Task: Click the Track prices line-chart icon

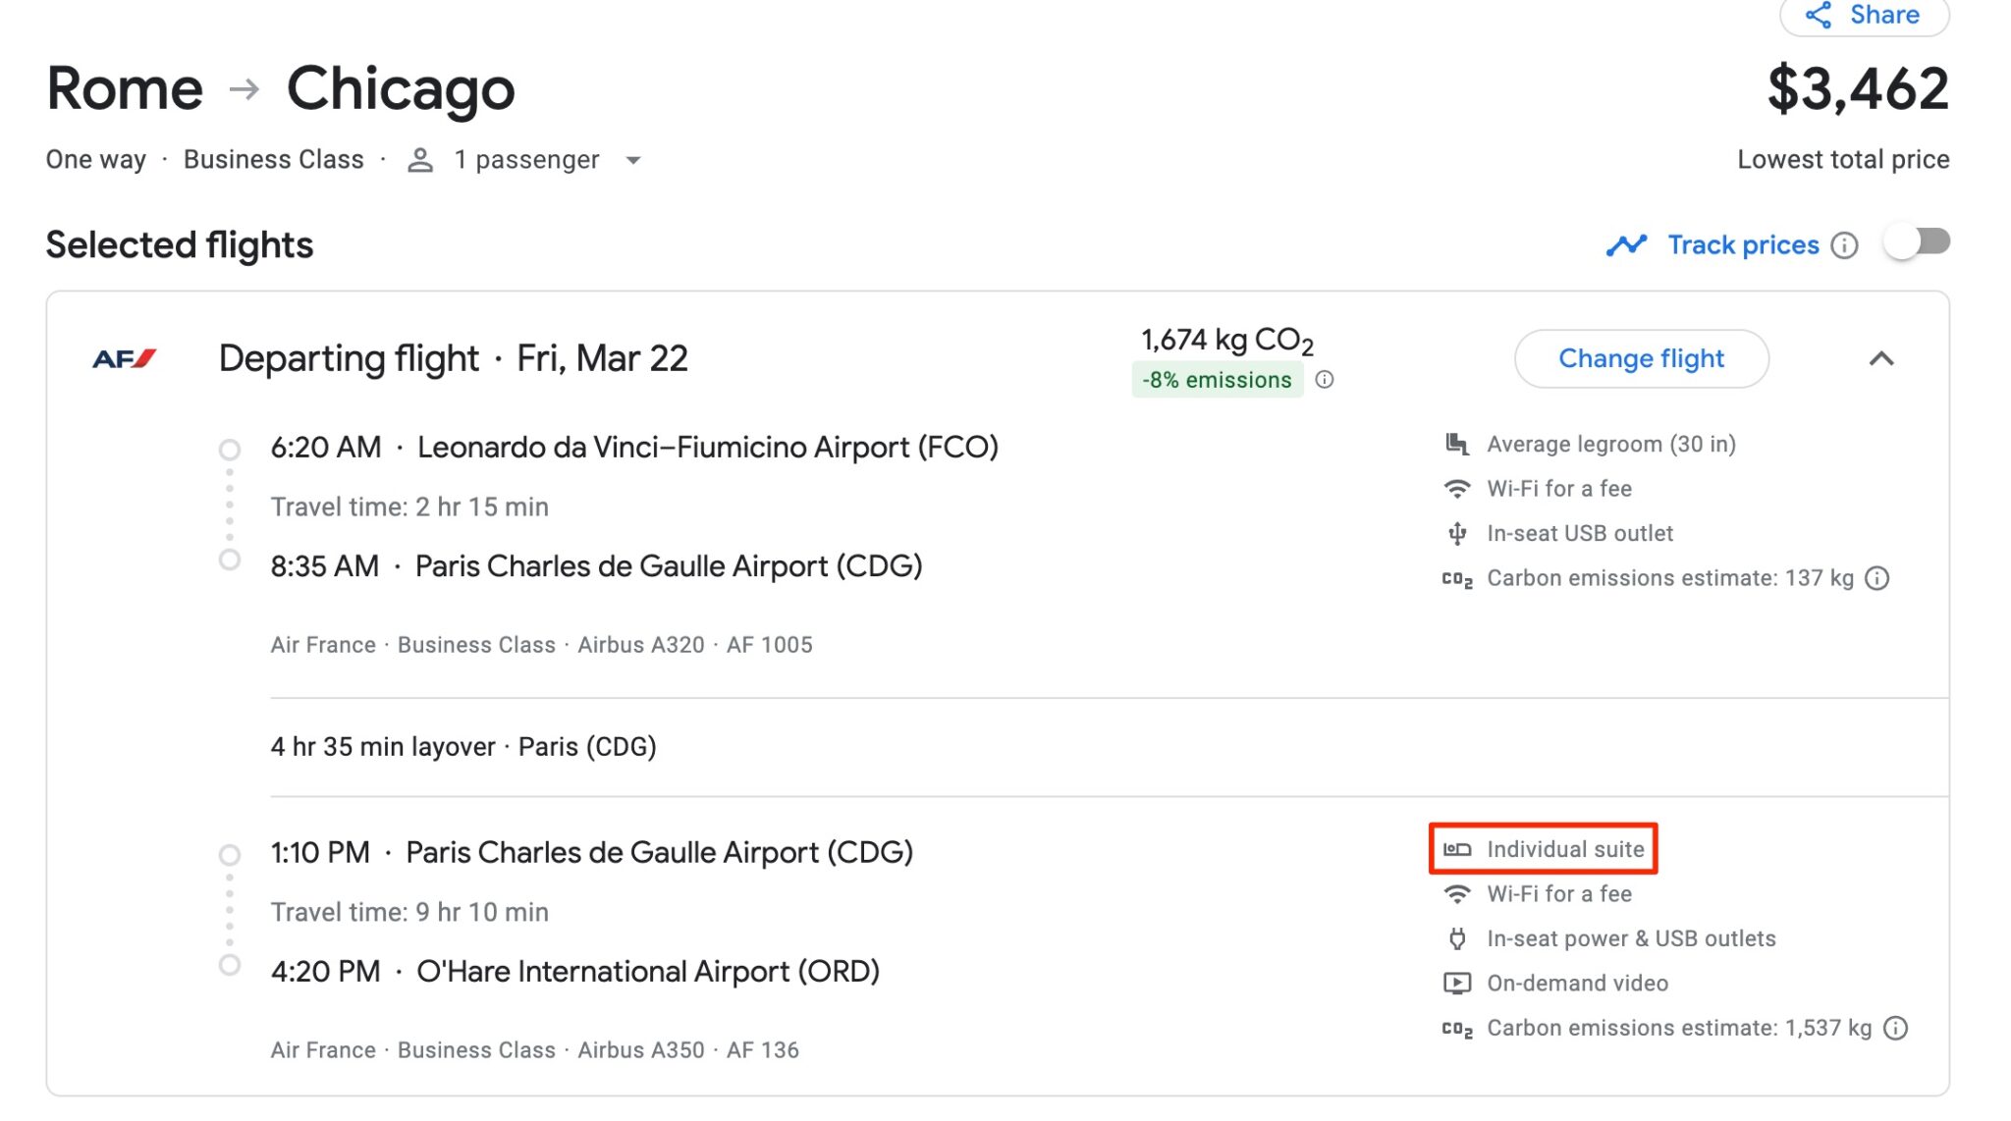Action: (x=1627, y=244)
